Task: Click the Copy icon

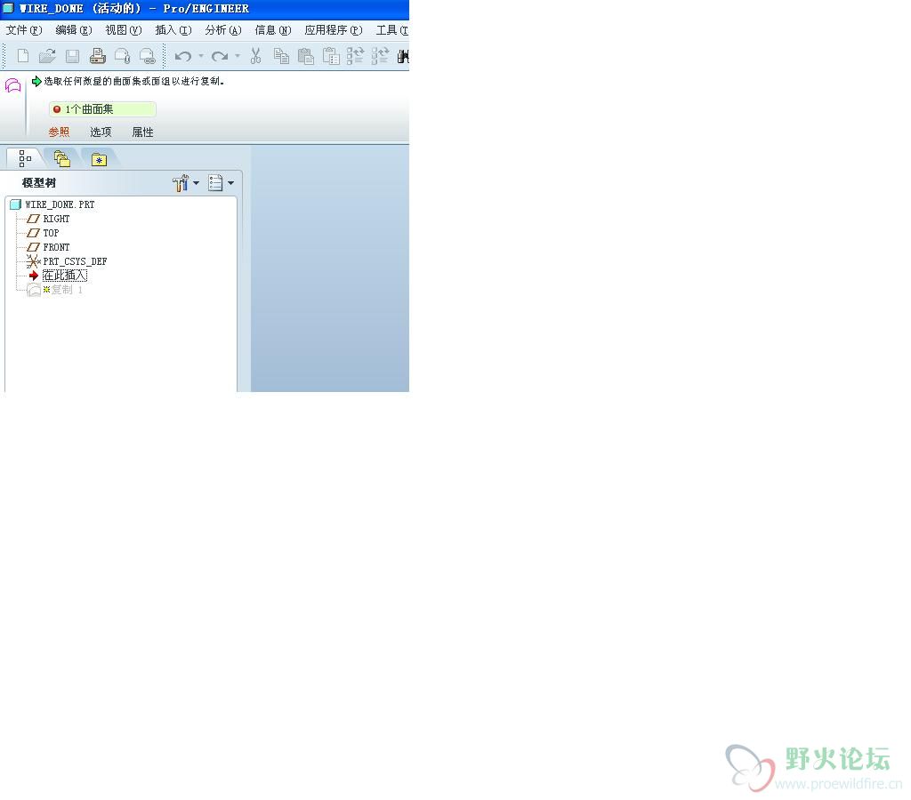Action: tap(281, 56)
